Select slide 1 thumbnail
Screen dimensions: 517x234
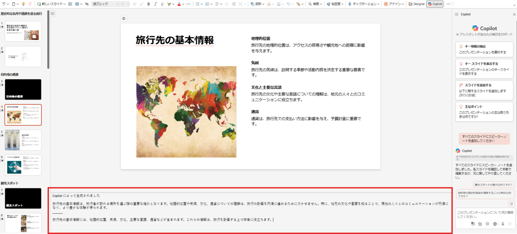(x=23, y=31)
